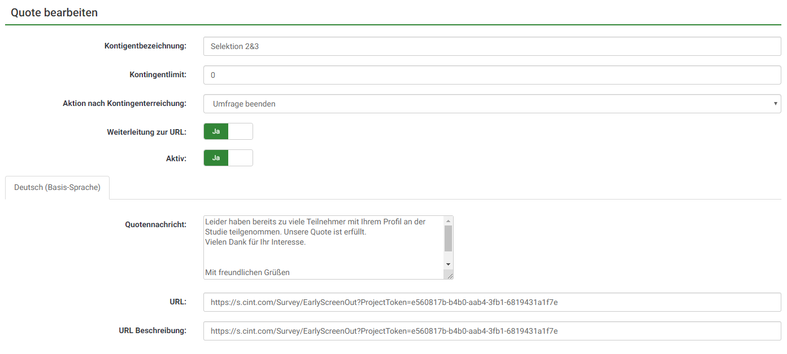Click the URL input field
Screen dimensions: 787x354
[x=492, y=302]
